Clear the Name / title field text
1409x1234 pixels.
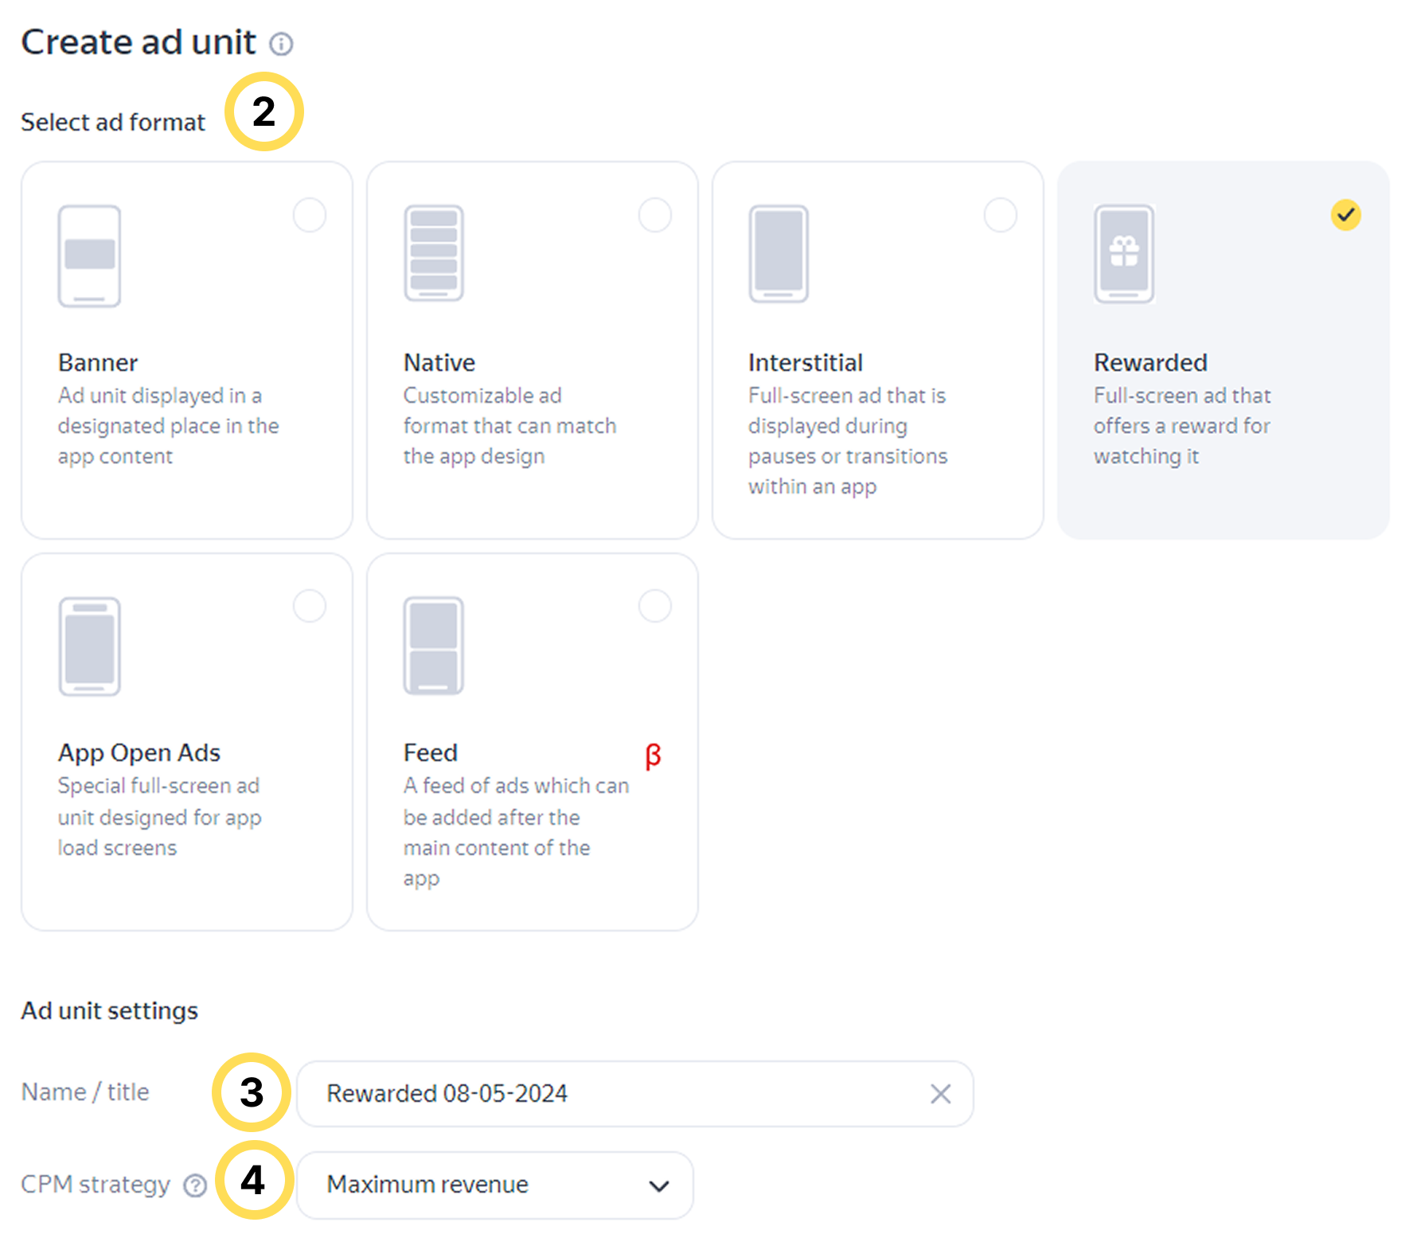[941, 1094]
